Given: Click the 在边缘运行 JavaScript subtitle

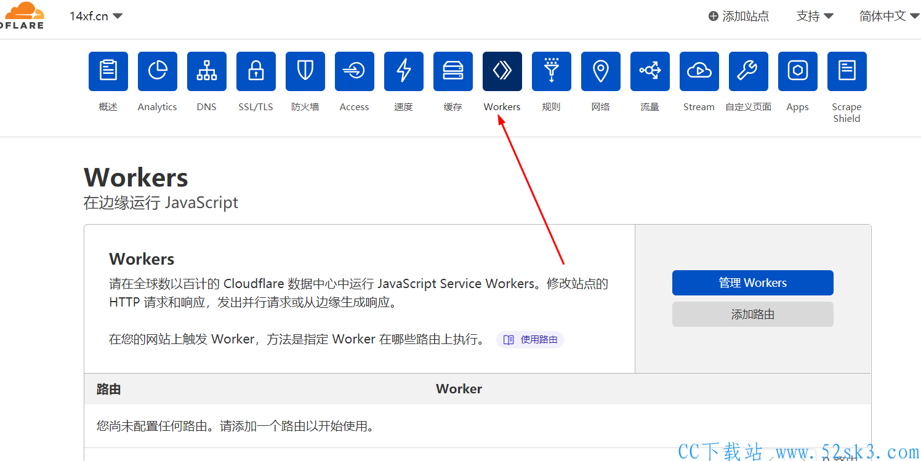Looking at the screenshot, I should 161,202.
